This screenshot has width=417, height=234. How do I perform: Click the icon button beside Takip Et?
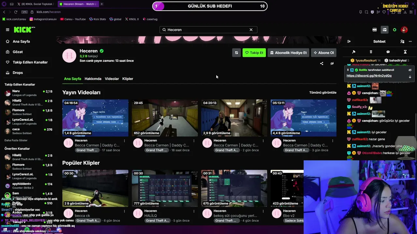coord(237,53)
